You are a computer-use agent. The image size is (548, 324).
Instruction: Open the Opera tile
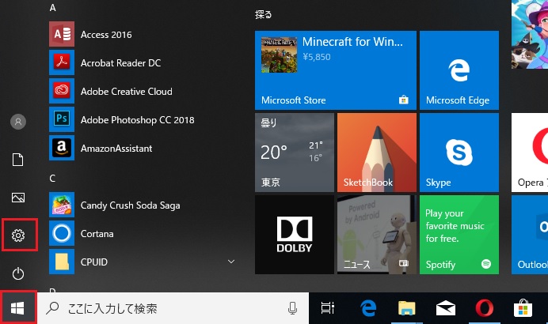[x=530, y=153]
